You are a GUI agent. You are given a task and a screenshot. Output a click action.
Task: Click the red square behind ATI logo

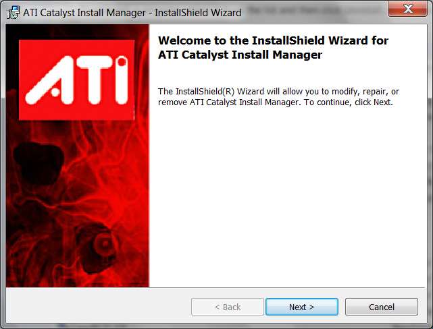click(77, 80)
